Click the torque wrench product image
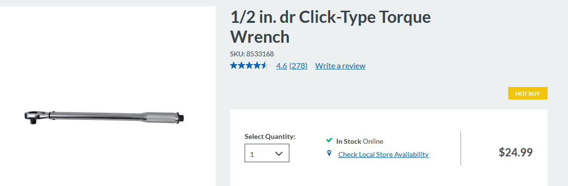The image size is (568, 186). pos(105,116)
